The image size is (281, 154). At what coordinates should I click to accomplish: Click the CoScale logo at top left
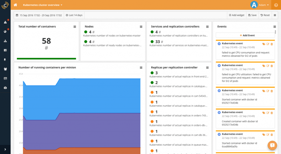pos(5,5)
